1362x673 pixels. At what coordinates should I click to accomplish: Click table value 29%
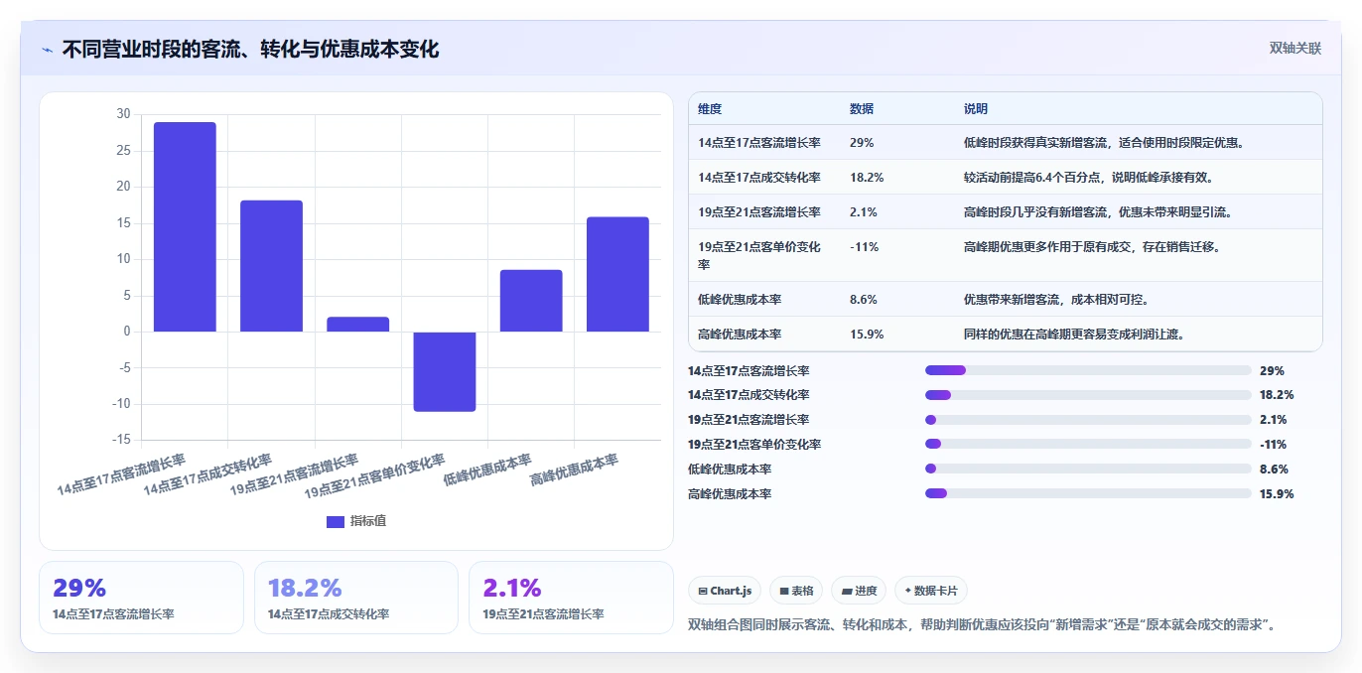point(862,143)
